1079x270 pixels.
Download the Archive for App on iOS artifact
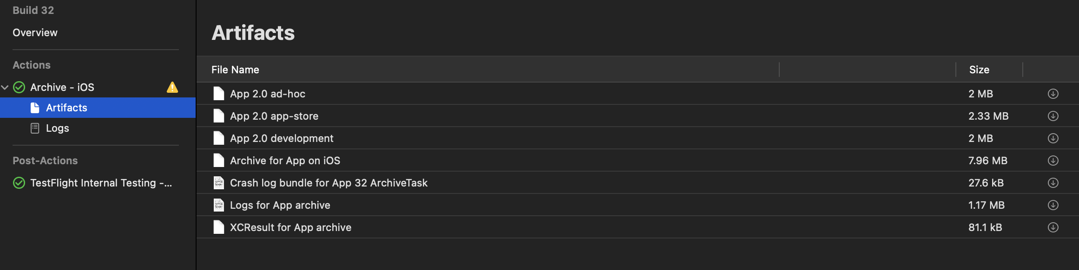1054,161
